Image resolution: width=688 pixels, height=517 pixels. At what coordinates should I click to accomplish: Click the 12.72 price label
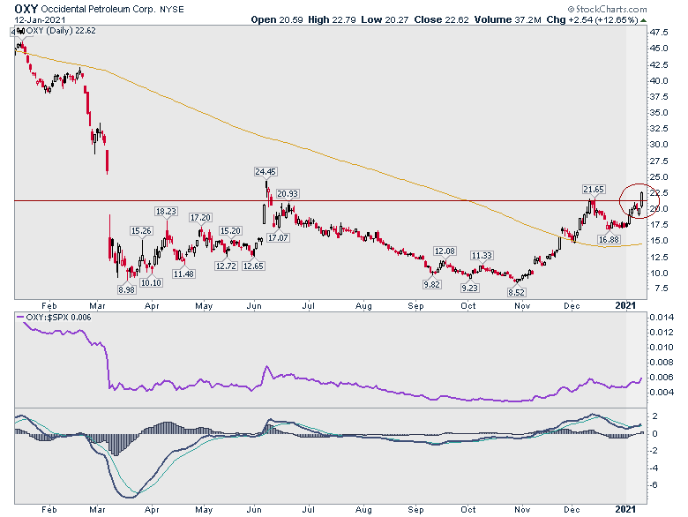(x=226, y=266)
